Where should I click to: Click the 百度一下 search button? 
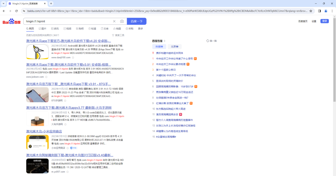(137, 21)
